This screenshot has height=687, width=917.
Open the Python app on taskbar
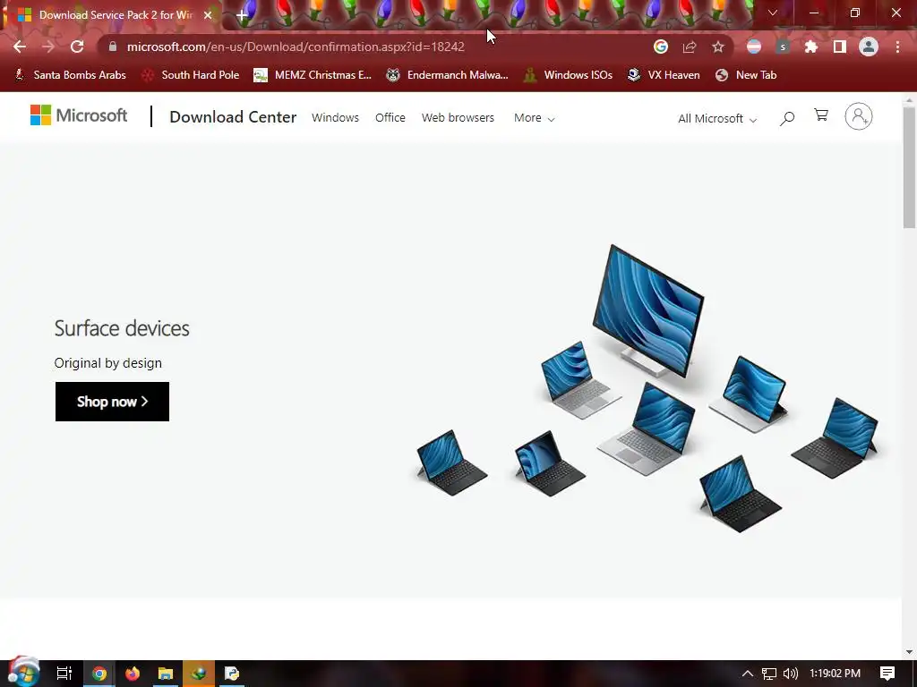232,674
